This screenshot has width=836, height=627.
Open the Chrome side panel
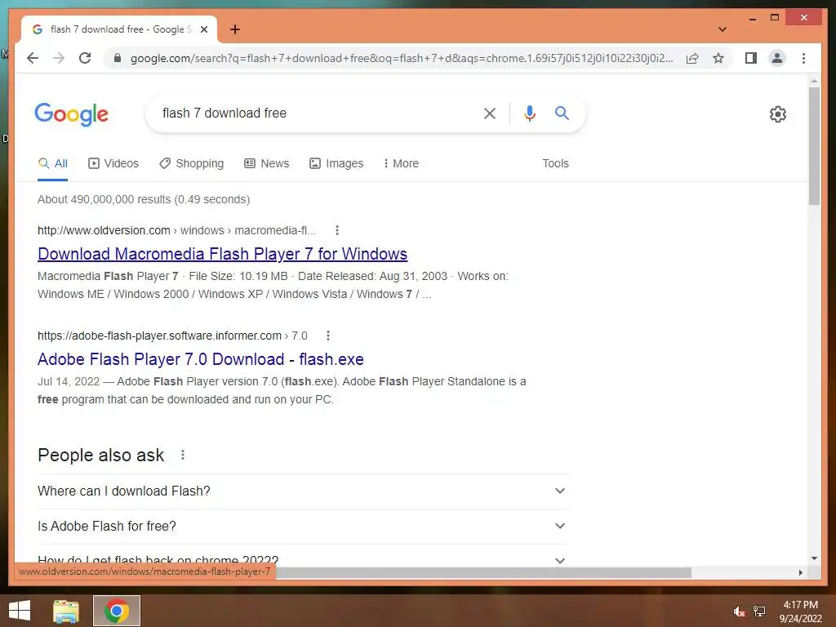coord(751,58)
